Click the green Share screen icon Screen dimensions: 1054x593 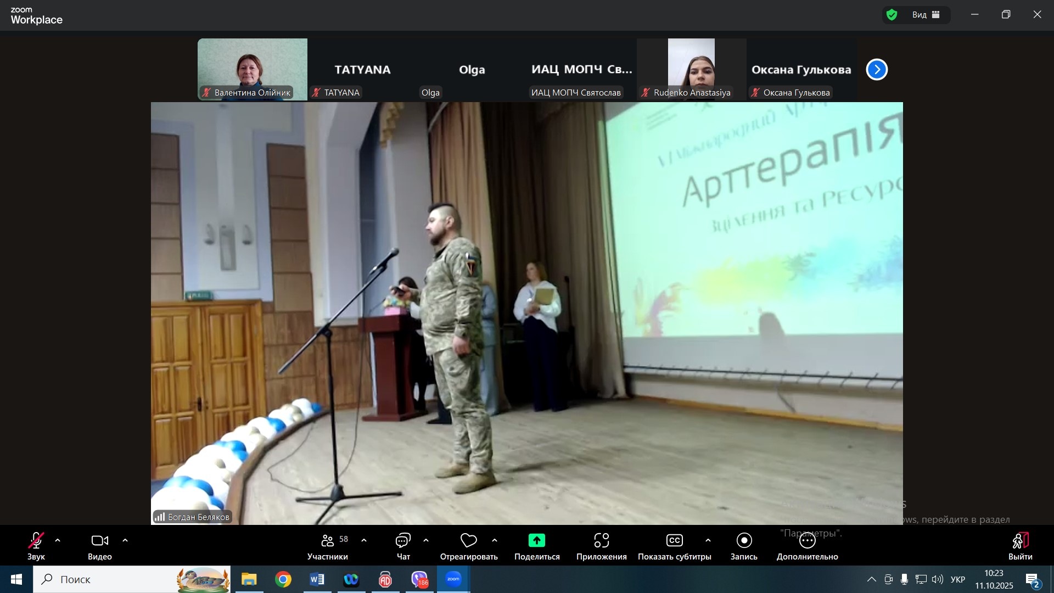[x=536, y=541]
